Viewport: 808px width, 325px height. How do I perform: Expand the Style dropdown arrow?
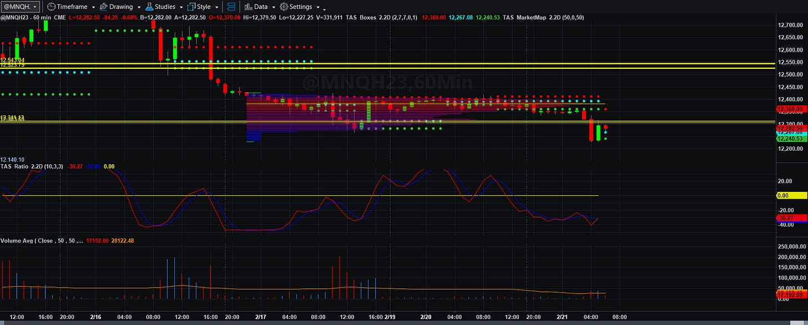216,7
